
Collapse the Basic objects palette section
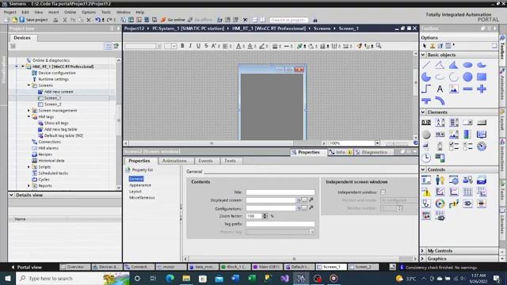tap(423, 55)
